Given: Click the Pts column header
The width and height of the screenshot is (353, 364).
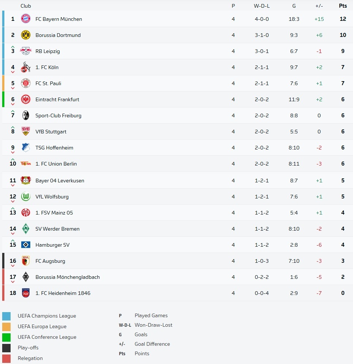Looking at the screenshot, I should (342, 6).
